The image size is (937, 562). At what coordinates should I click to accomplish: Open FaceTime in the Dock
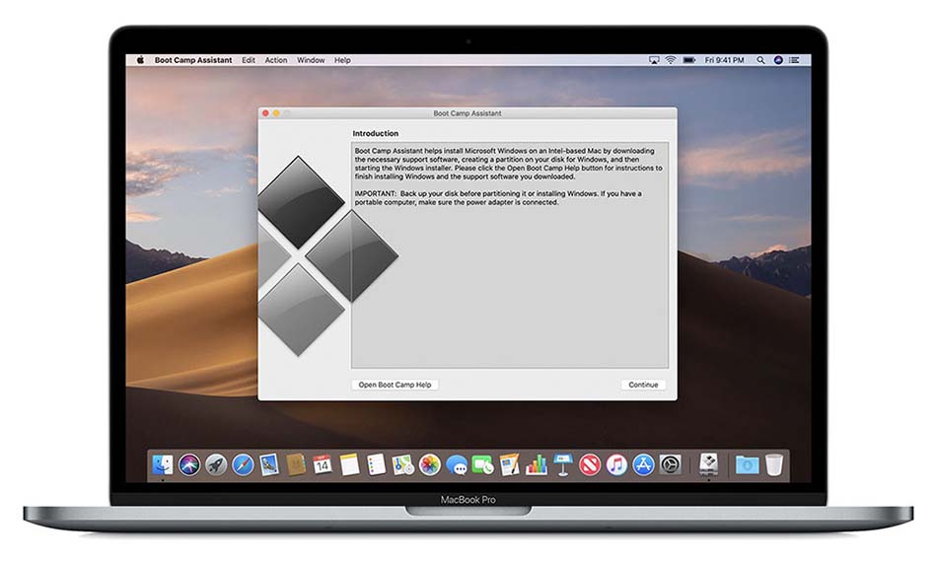tap(483, 464)
